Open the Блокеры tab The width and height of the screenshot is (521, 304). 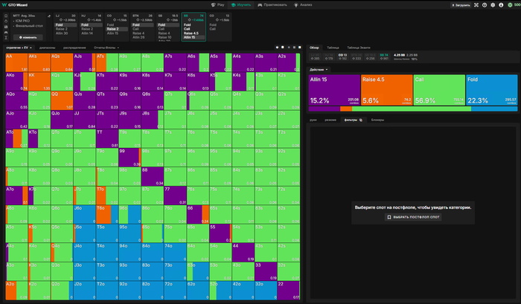click(x=377, y=119)
